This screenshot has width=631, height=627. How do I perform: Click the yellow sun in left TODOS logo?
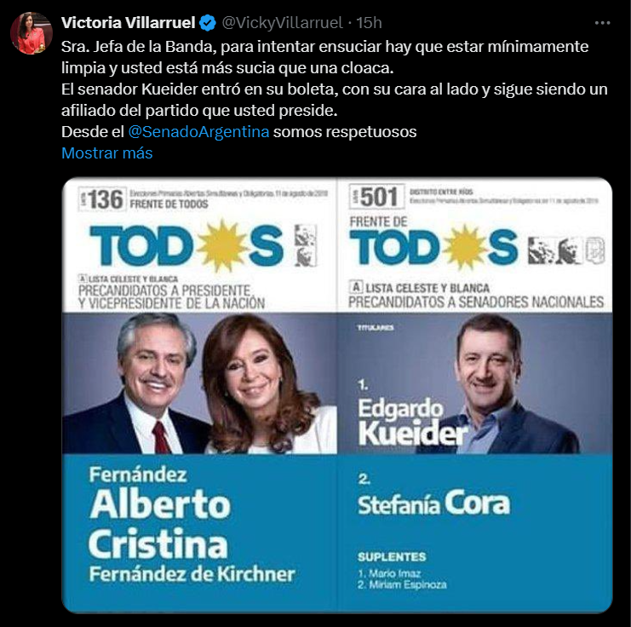(x=221, y=245)
